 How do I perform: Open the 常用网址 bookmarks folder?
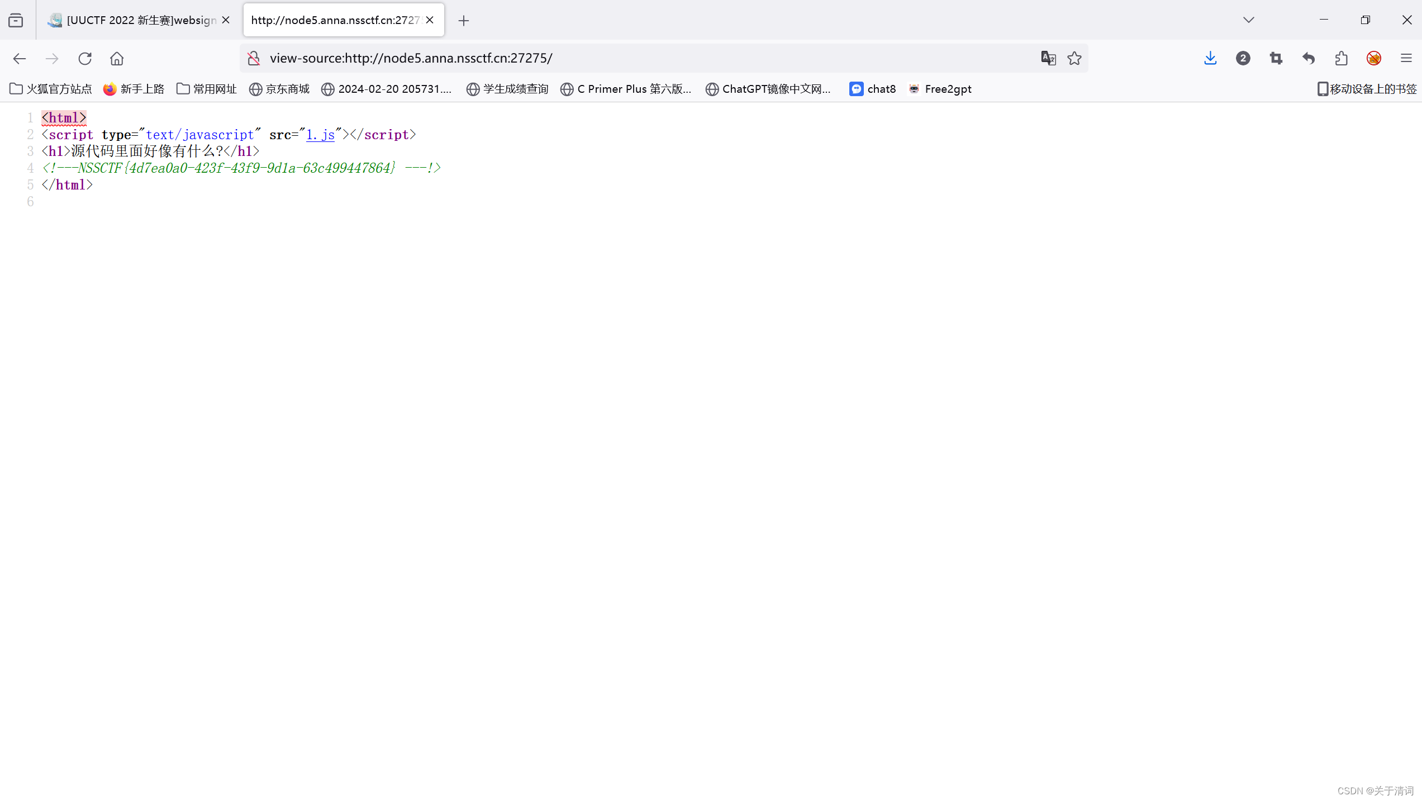207,89
